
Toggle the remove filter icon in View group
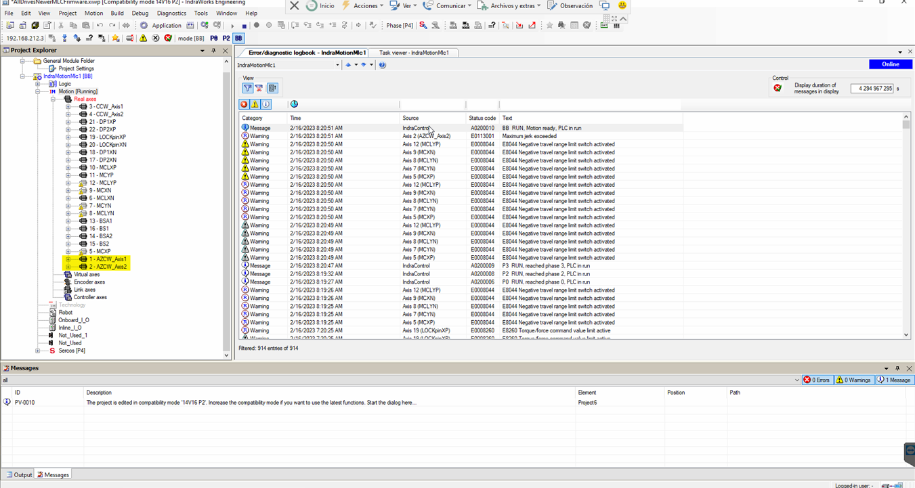(259, 88)
